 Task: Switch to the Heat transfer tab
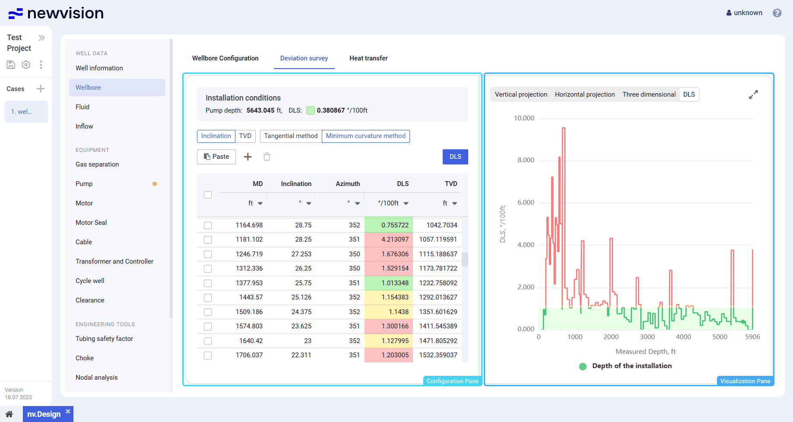coord(368,58)
